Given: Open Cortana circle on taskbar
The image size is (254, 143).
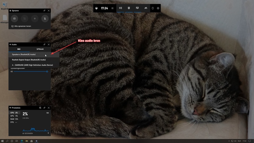Looking at the screenshot, I should pyautogui.click(x=12, y=141).
